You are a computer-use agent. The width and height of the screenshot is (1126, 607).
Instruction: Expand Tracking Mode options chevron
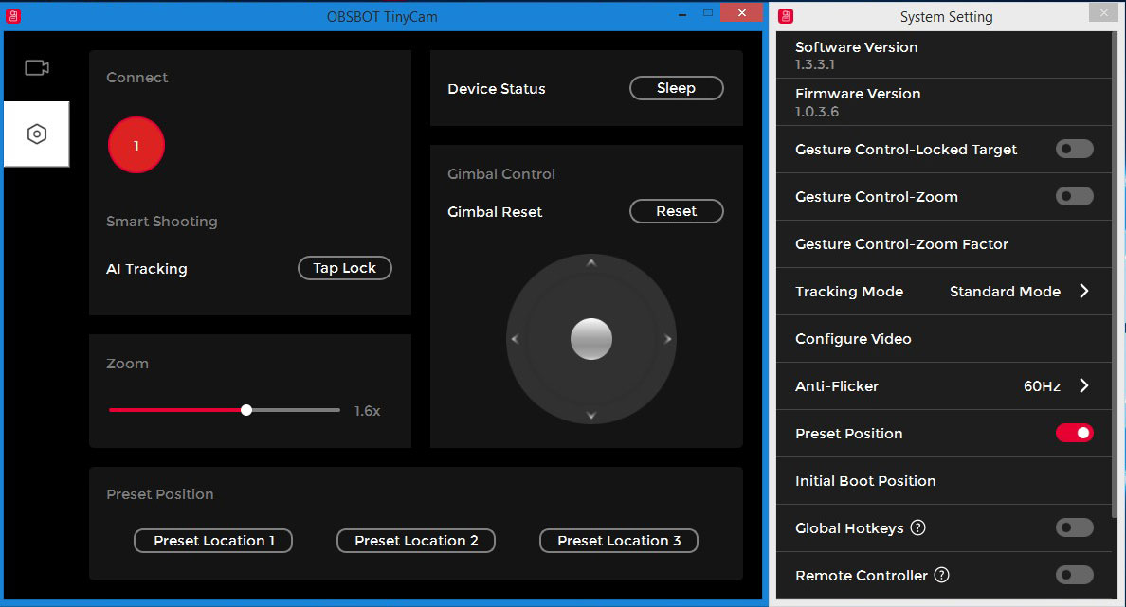click(1084, 292)
